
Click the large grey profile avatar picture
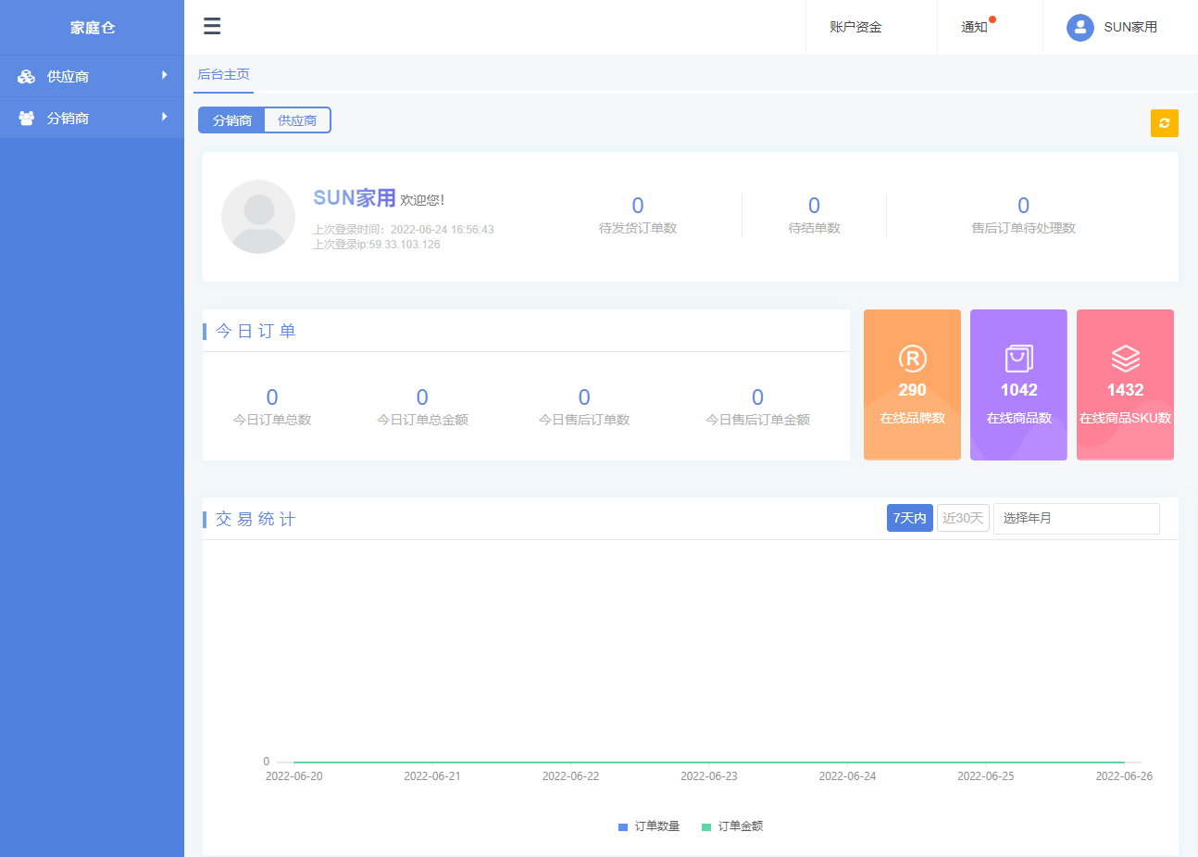[x=258, y=217]
